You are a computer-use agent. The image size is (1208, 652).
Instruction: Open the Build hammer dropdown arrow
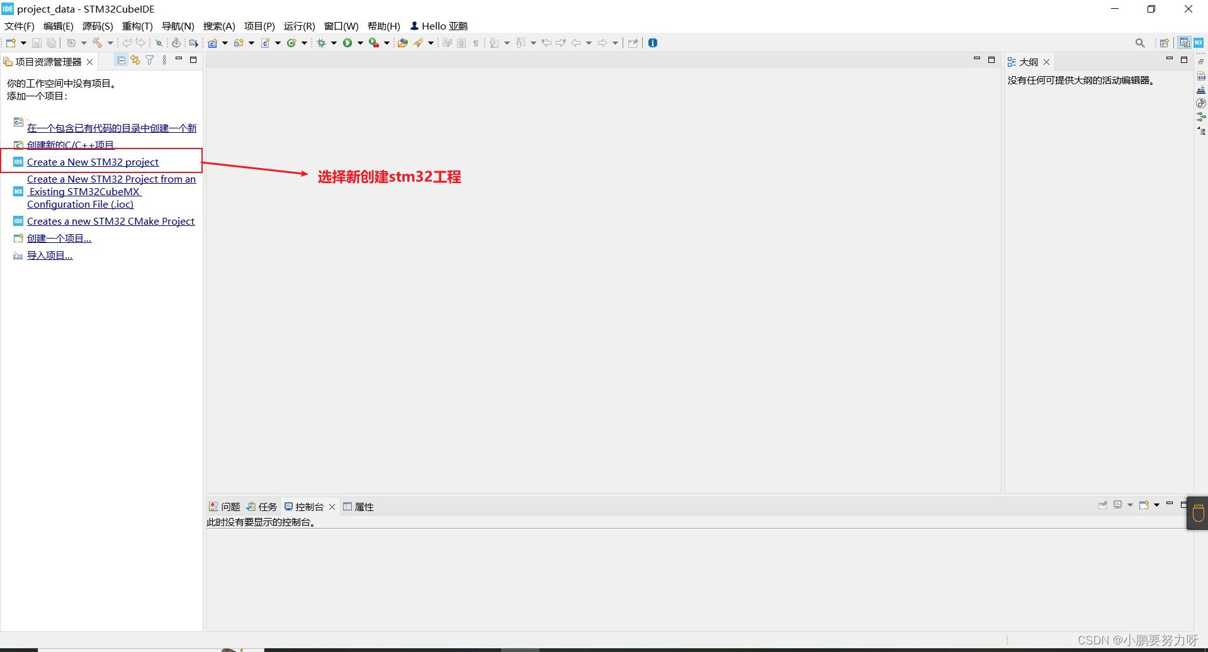pyautogui.click(x=110, y=43)
